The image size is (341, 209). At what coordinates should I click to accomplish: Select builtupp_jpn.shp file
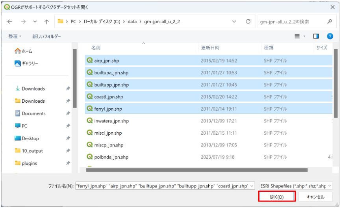(x=208, y=85)
